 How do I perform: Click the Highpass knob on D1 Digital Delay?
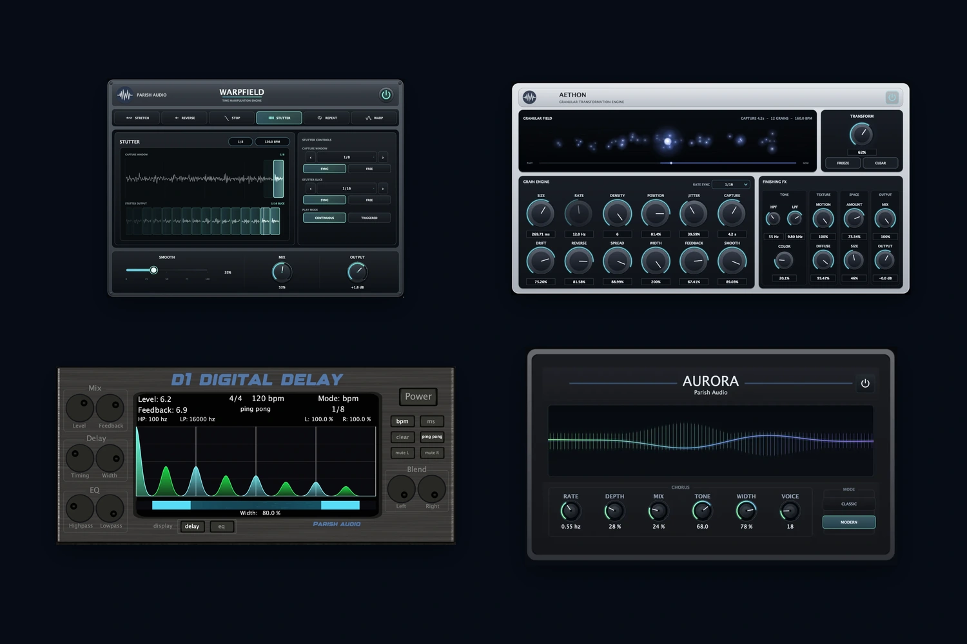point(80,508)
